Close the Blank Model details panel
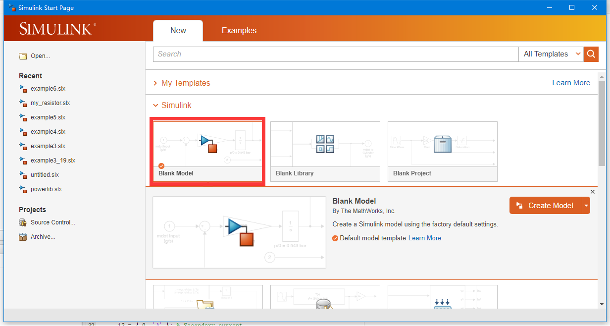The width and height of the screenshot is (610, 326). tap(593, 192)
